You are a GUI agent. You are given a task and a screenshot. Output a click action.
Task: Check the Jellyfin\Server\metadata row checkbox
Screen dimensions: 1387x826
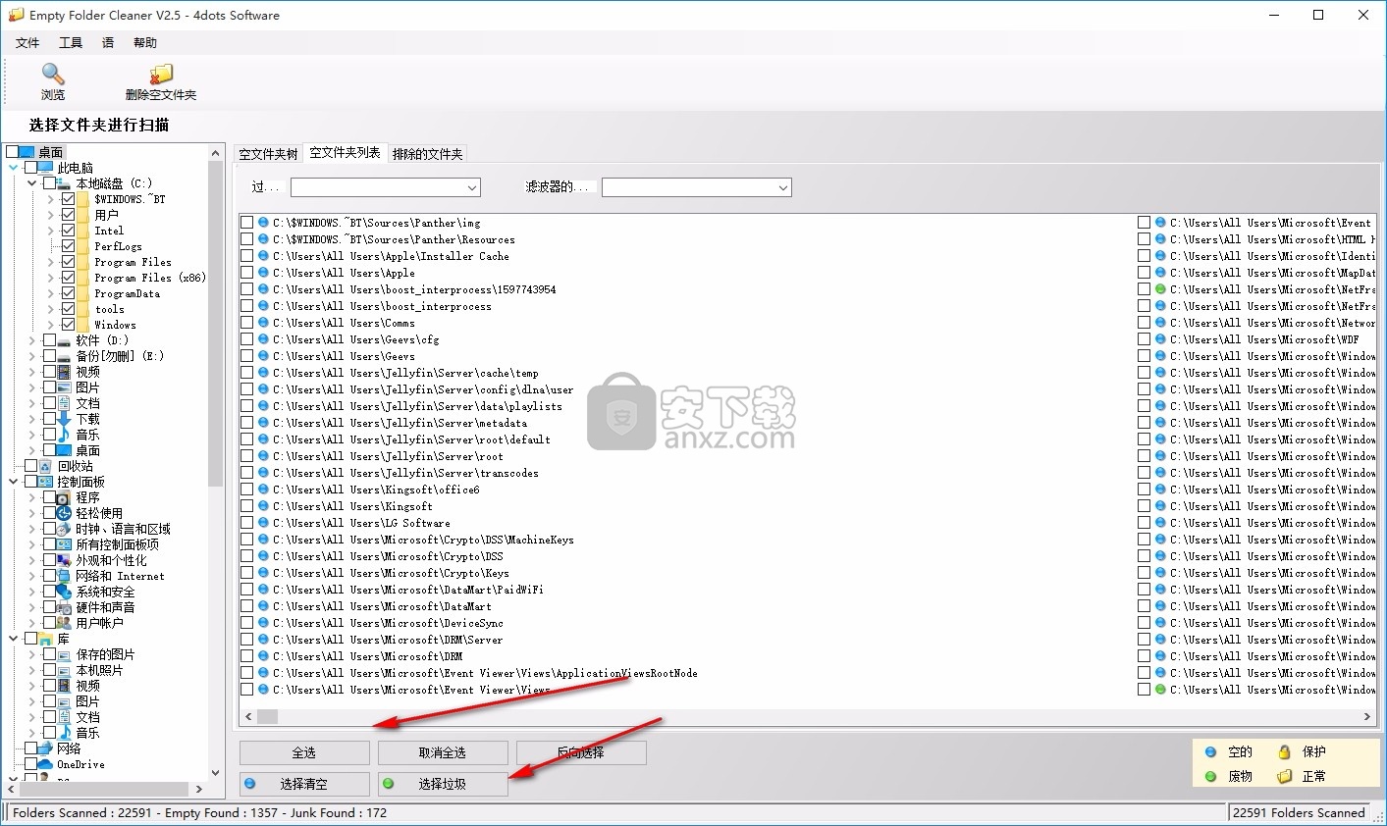coord(247,423)
